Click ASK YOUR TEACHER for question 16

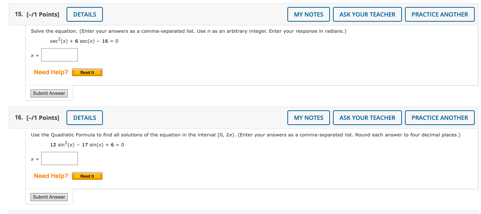pyautogui.click(x=367, y=118)
